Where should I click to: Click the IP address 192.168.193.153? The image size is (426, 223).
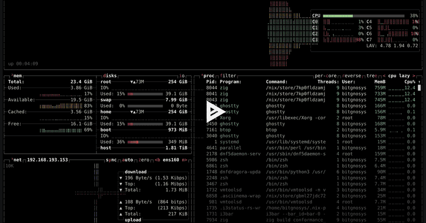coord(47,160)
